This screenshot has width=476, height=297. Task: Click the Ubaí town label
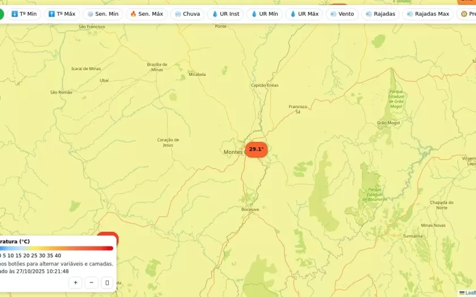[104, 80]
